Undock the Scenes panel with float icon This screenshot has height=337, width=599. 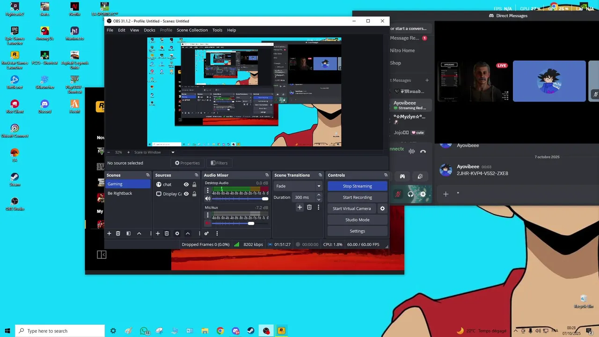click(148, 175)
